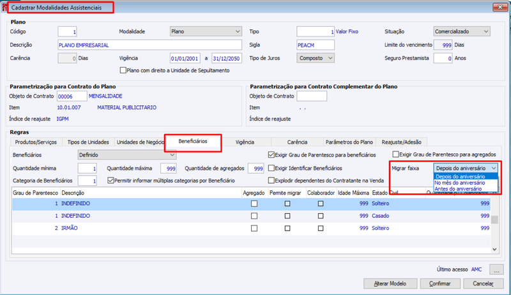The width and height of the screenshot is (511, 295).
Task: Click the Confirmar button
Action: click(440, 284)
